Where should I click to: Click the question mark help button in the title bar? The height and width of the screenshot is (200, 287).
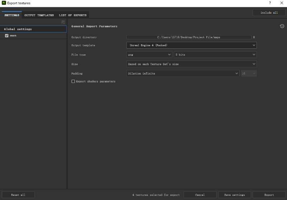[x=270, y=3]
